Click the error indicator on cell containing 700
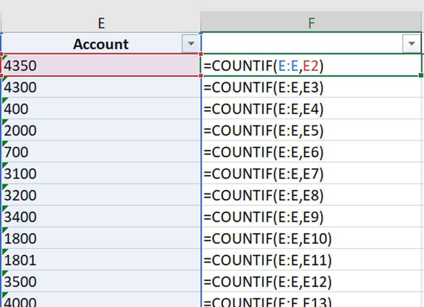The width and height of the screenshot is (424, 307). [4, 143]
